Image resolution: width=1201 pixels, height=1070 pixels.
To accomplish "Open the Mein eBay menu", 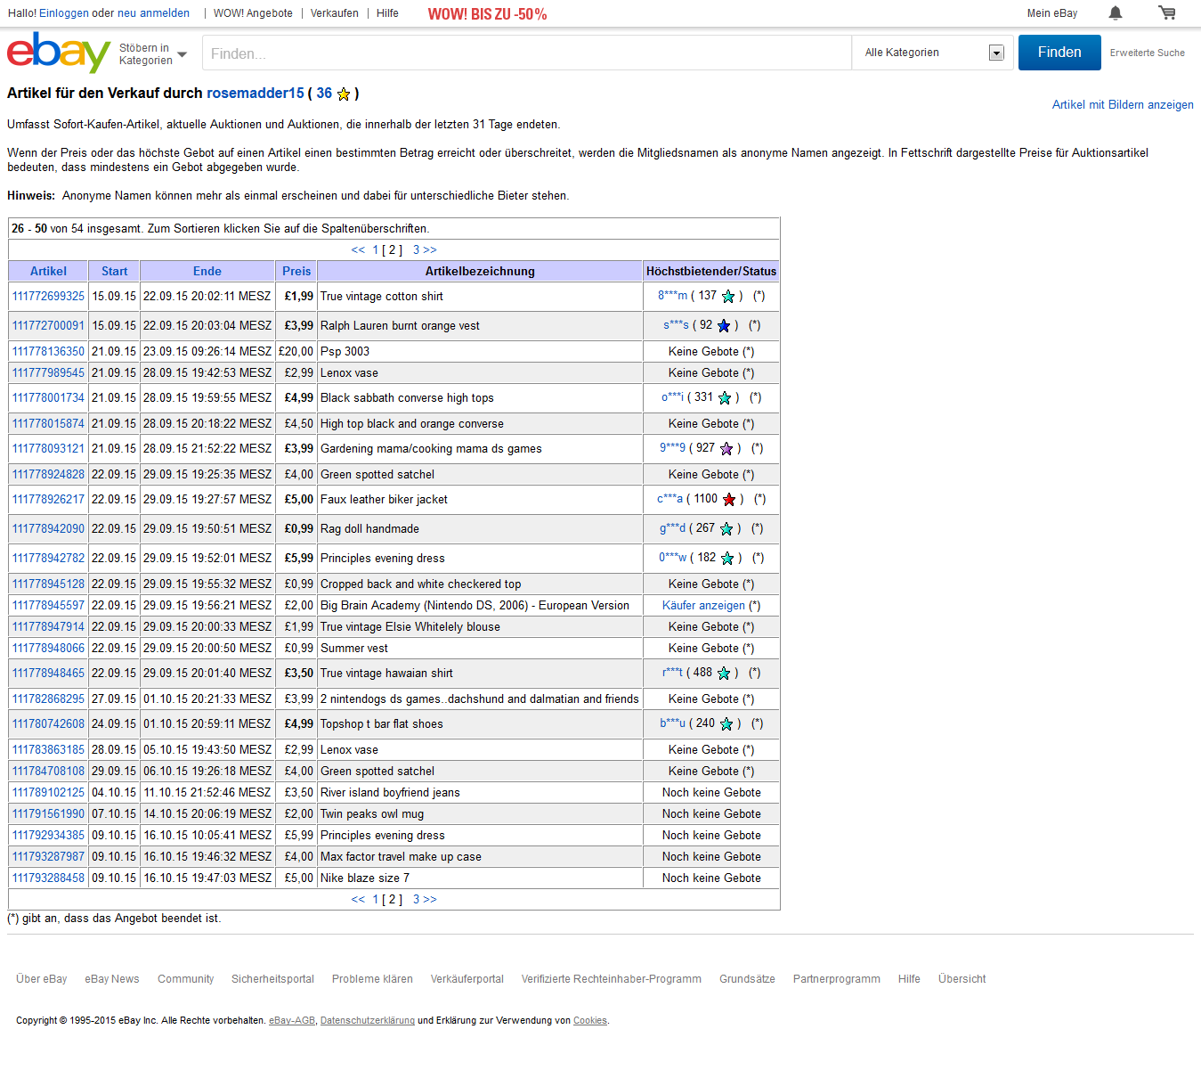I will [x=1051, y=13].
